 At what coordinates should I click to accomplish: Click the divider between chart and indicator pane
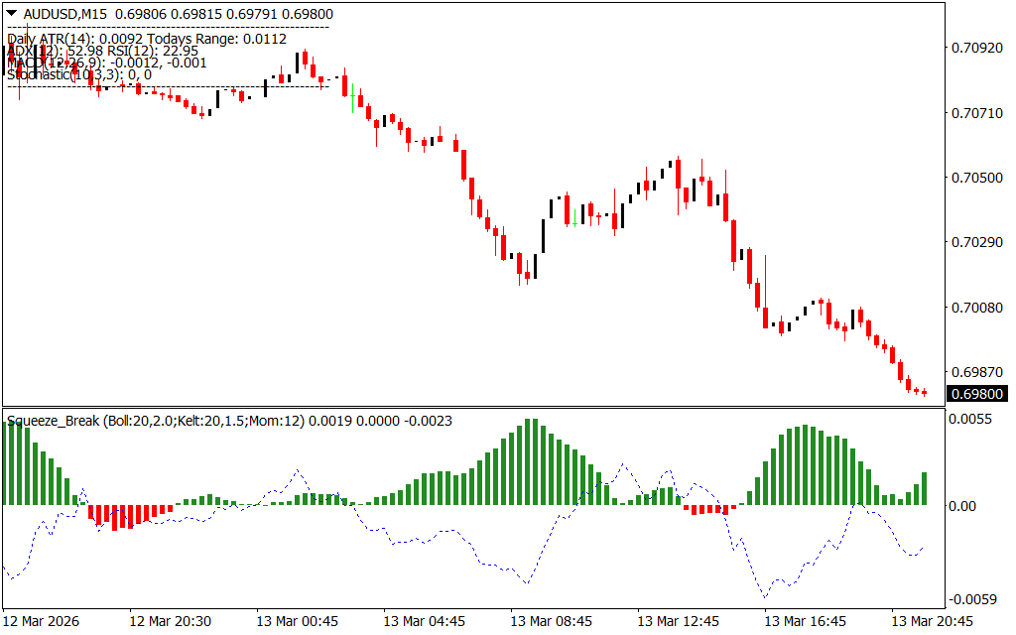(476, 406)
